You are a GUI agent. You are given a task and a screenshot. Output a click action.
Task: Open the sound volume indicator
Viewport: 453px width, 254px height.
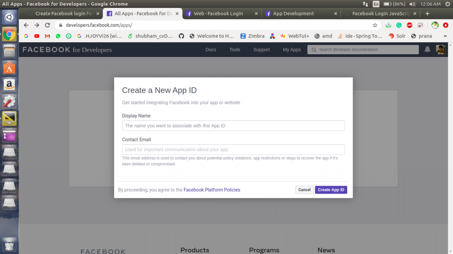tap(412, 4)
